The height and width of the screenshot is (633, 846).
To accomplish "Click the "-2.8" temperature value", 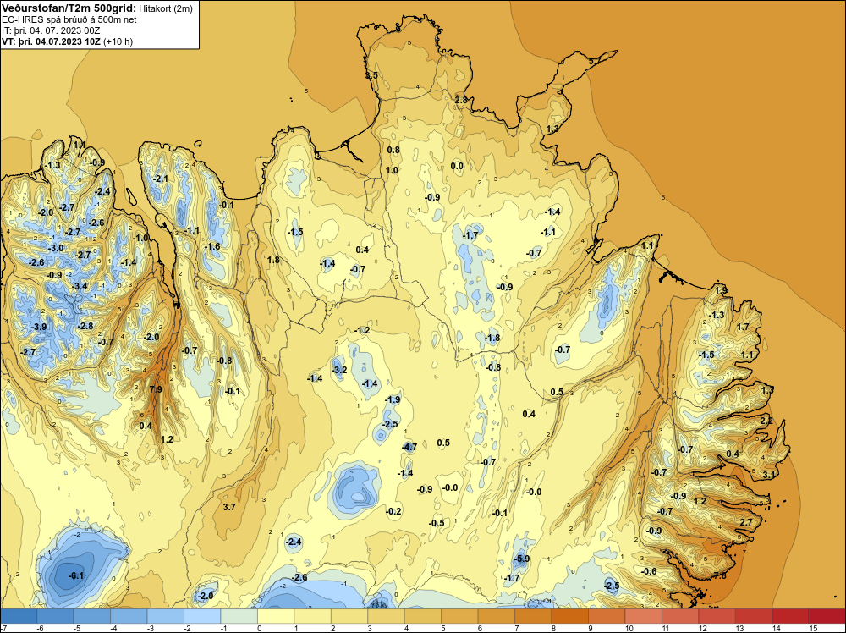I will [x=85, y=326].
